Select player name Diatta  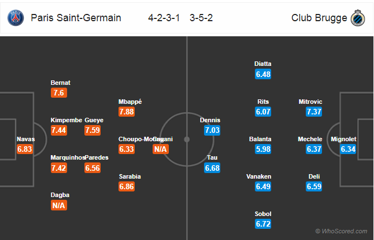263,64
